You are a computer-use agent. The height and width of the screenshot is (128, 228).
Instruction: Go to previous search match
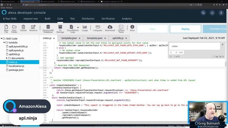(171, 52)
